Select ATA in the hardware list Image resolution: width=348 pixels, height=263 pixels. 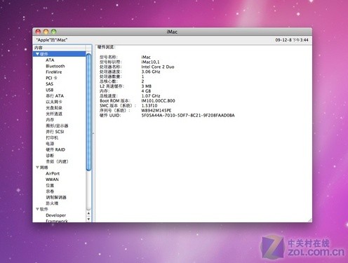tap(50, 60)
